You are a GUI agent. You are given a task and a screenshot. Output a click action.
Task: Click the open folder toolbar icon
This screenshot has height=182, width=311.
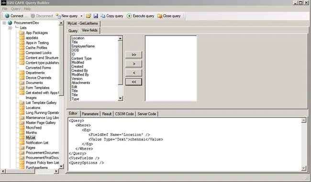tap(89, 16)
